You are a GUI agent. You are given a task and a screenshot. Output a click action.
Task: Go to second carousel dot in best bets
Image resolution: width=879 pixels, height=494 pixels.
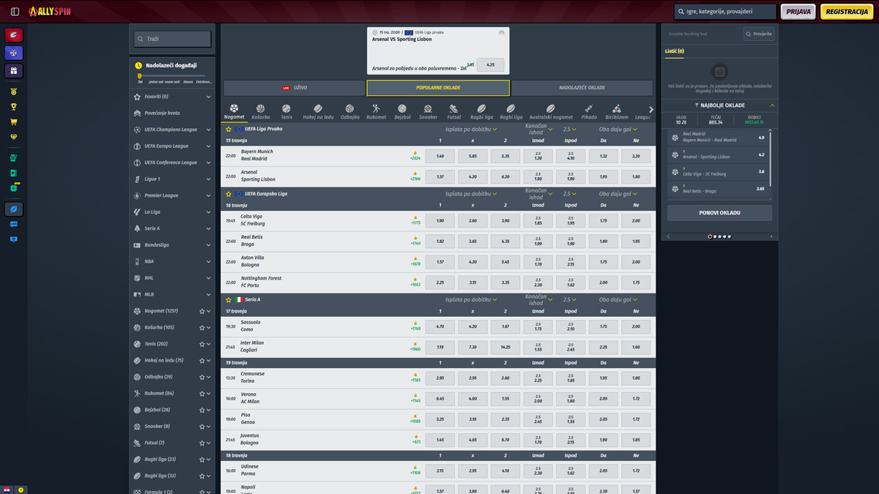715,236
